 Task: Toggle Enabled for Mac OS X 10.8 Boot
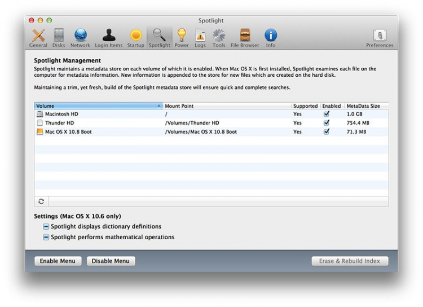(327, 131)
